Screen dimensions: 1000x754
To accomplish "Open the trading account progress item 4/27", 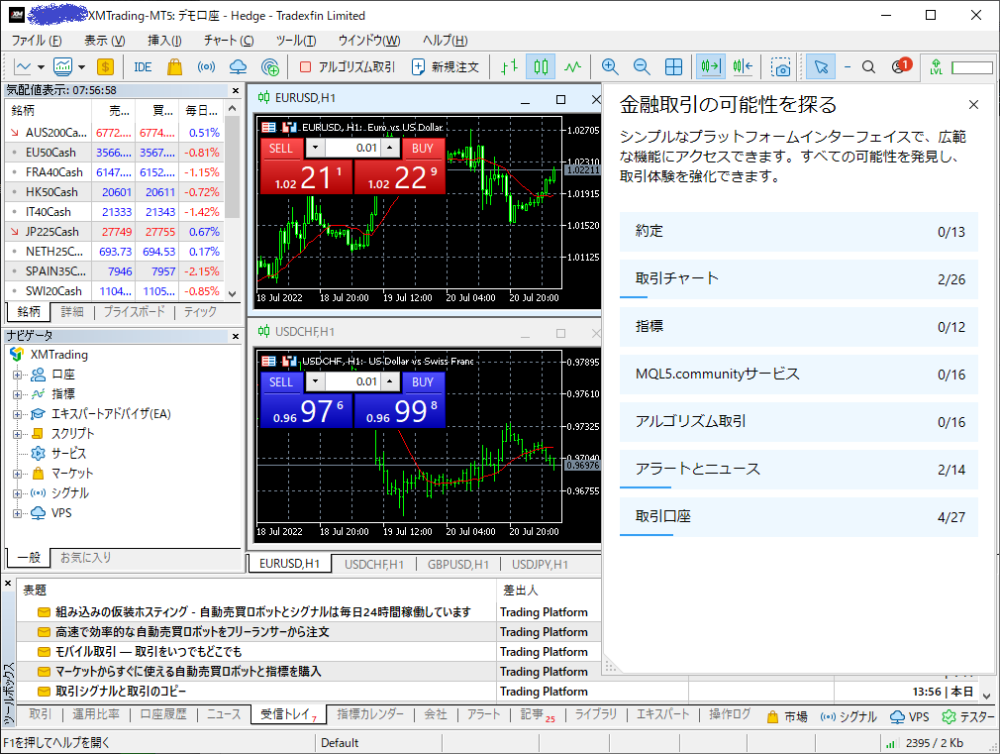I will click(x=798, y=516).
